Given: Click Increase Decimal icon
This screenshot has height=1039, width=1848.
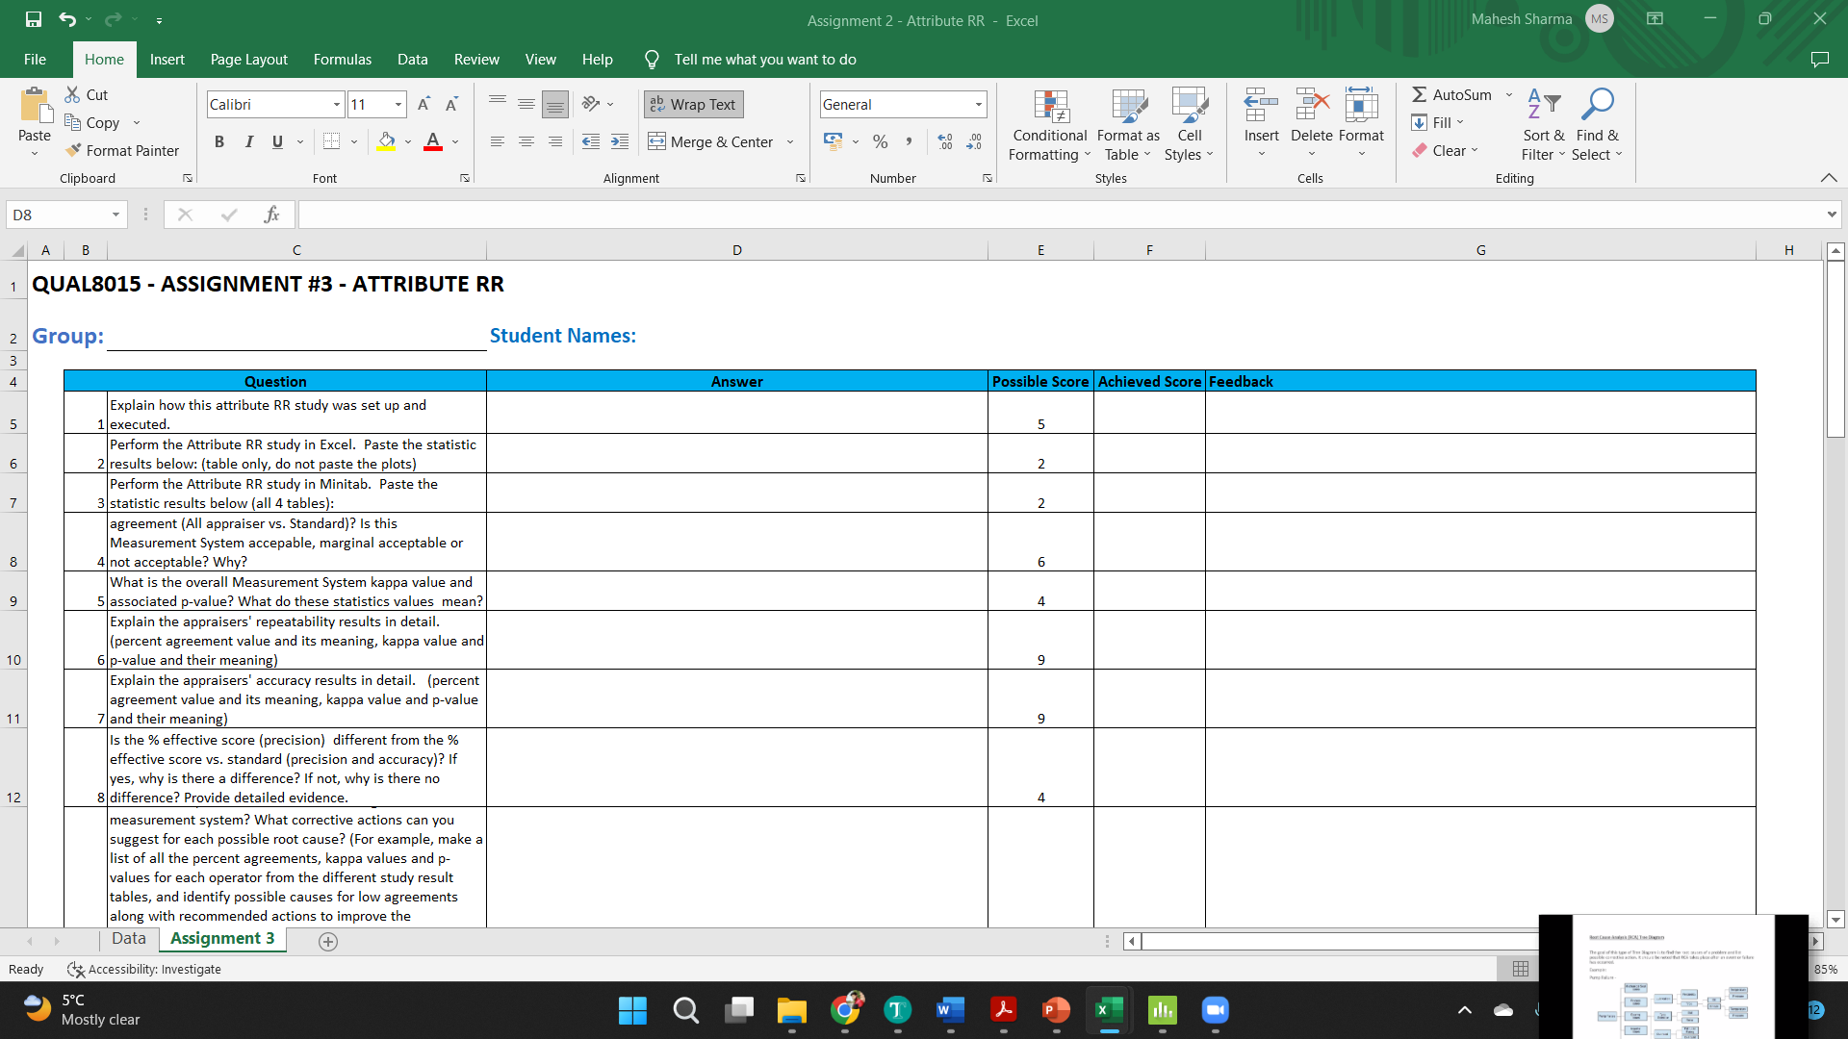Looking at the screenshot, I should [945, 141].
